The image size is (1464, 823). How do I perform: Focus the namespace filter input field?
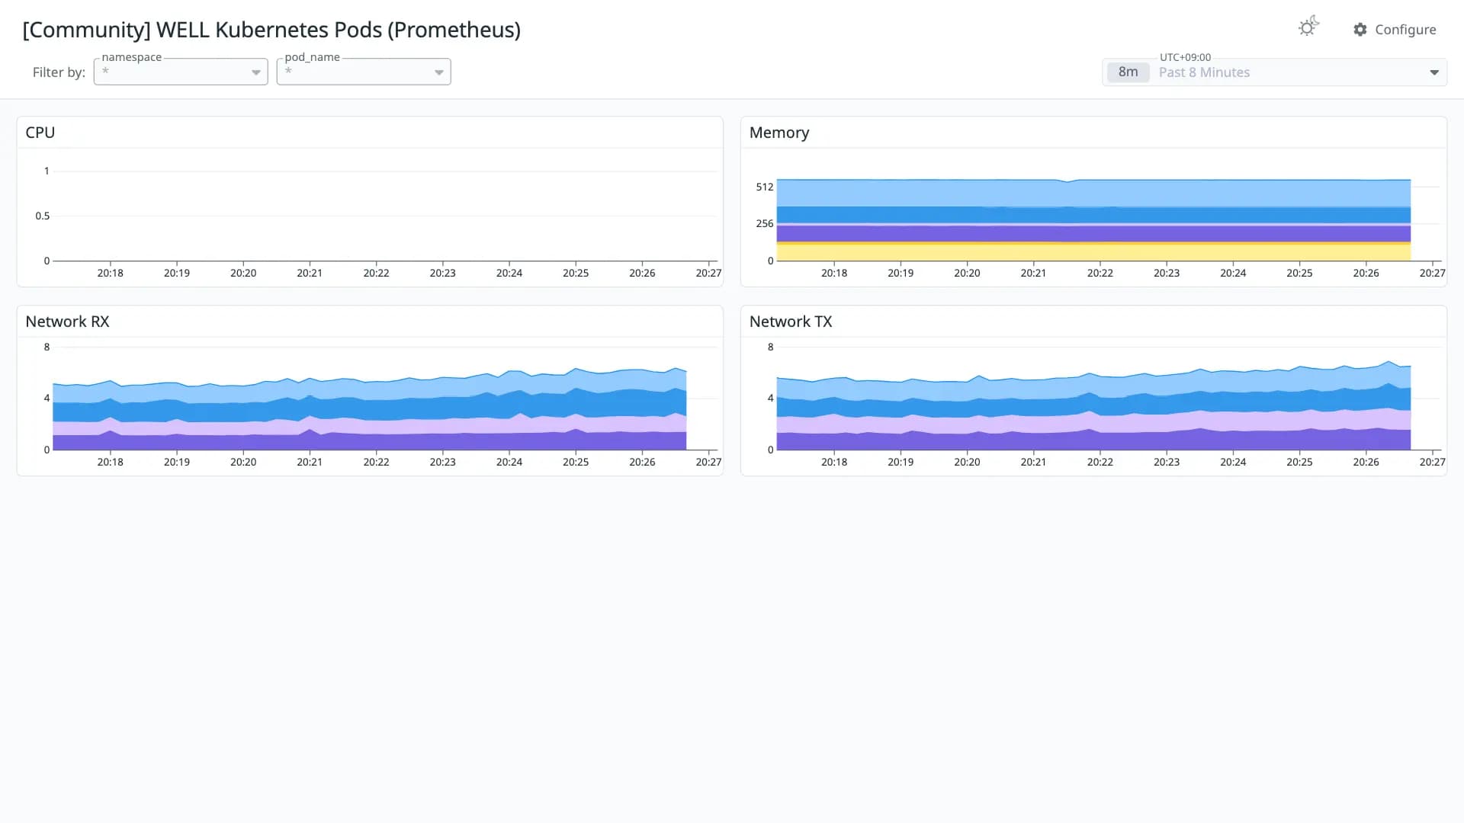point(181,72)
